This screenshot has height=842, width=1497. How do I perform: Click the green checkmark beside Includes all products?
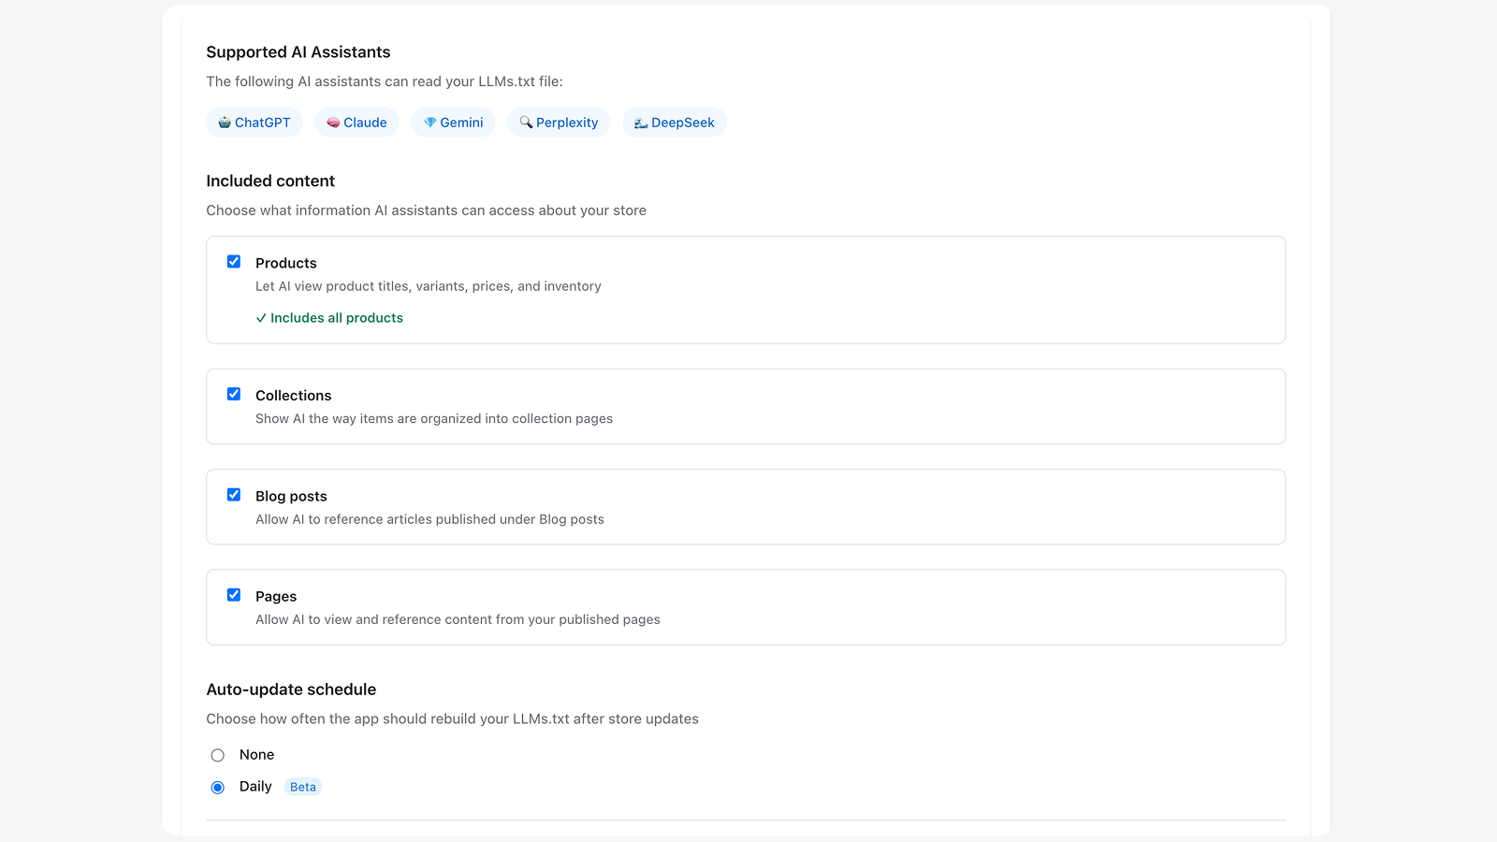click(261, 318)
